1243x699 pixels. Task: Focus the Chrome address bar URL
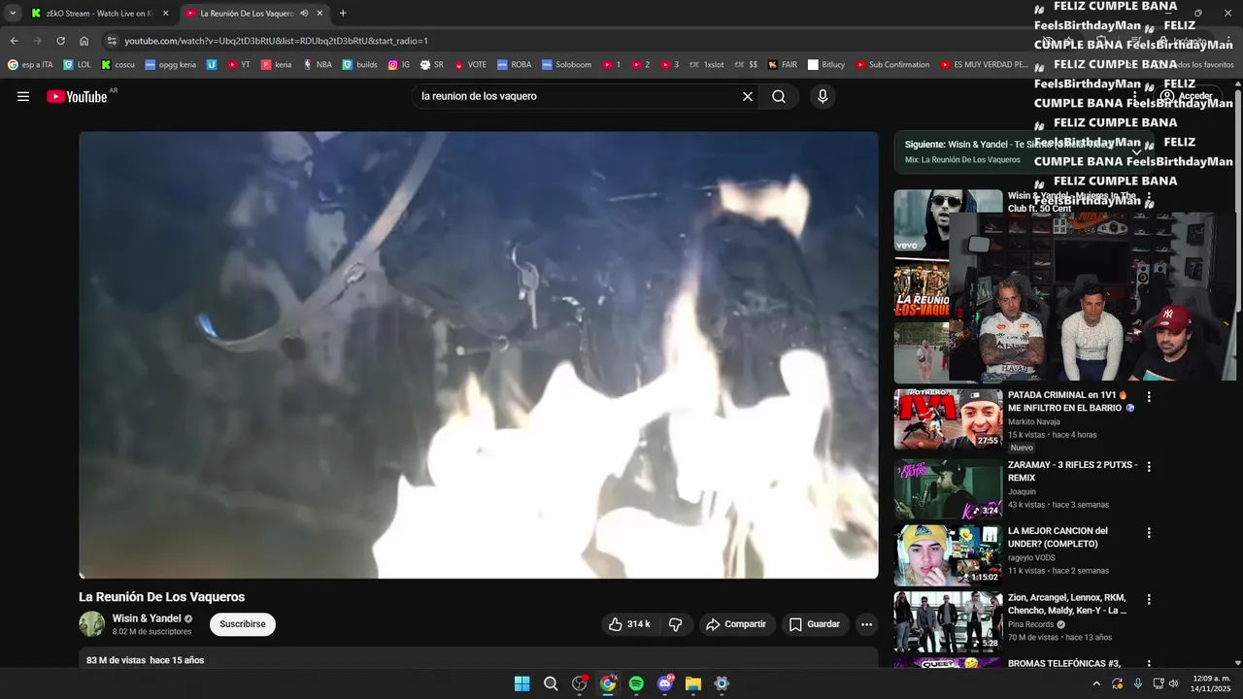(x=276, y=41)
